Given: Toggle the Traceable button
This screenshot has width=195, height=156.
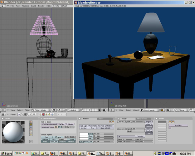Looking at the screenshot, I should (x=63, y=142).
